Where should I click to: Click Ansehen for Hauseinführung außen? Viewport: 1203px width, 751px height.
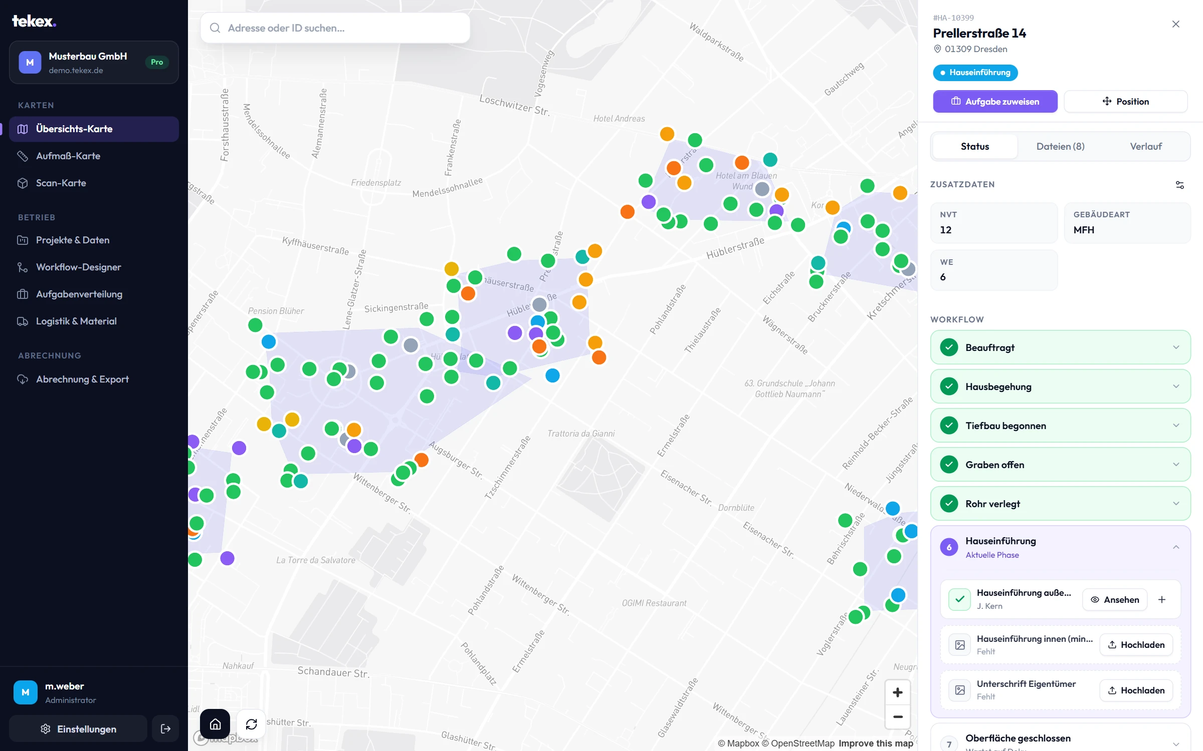click(x=1115, y=599)
